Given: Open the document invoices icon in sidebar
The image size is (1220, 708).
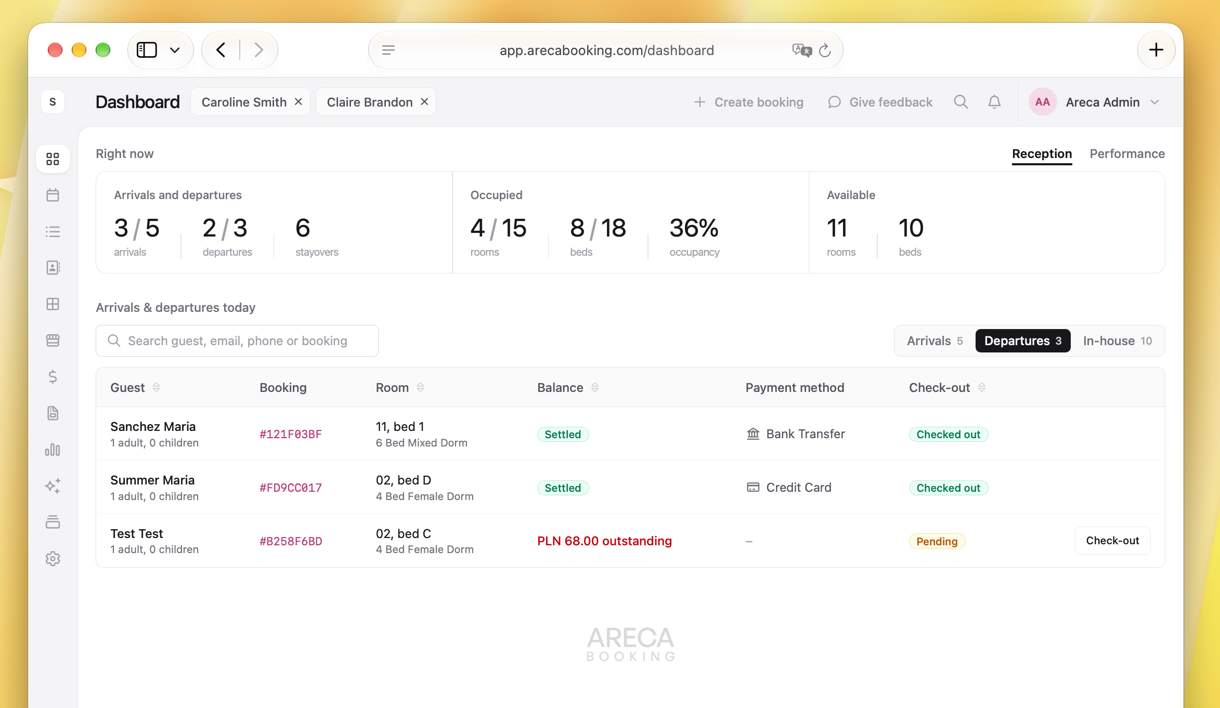Looking at the screenshot, I should [x=53, y=413].
